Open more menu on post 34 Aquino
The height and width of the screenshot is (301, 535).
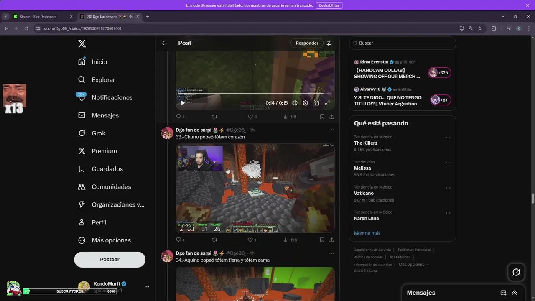(x=331, y=253)
